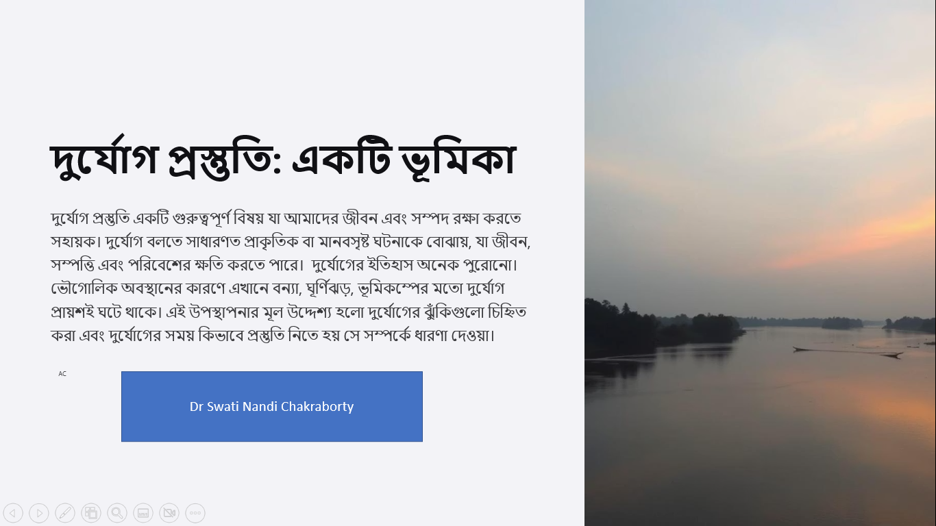The image size is (936, 526).
Task: Advance with the next slide arrow
Action: [x=39, y=513]
